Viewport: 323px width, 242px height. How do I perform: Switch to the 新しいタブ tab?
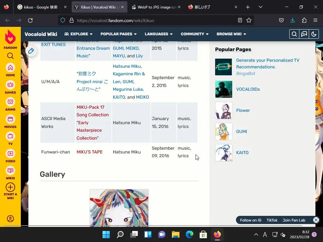(x=212, y=7)
